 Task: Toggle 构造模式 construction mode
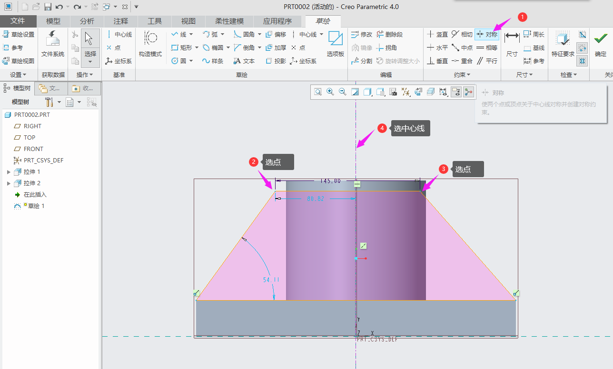coord(150,44)
